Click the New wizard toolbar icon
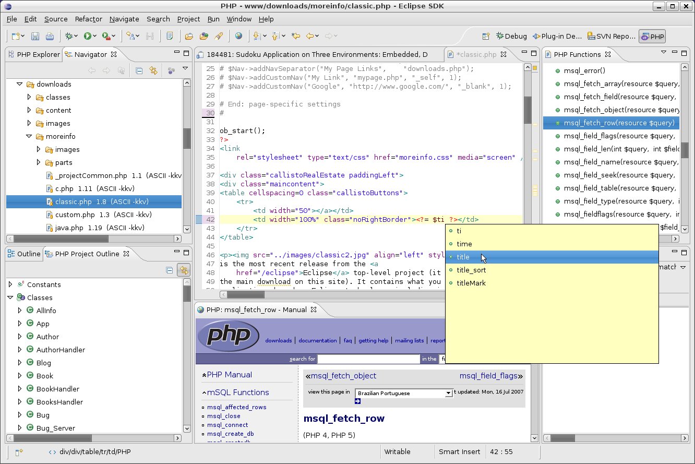Image resolution: width=695 pixels, height=464 pixels. [17, 36]
